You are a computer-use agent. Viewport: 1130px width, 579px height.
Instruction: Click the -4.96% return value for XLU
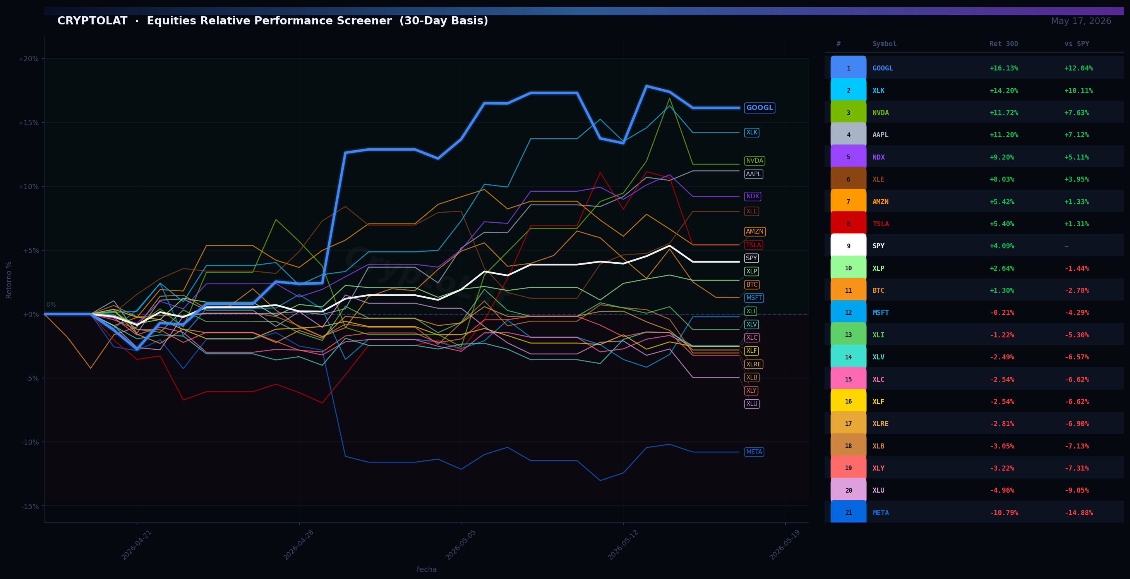click(x=1001, y=490)
